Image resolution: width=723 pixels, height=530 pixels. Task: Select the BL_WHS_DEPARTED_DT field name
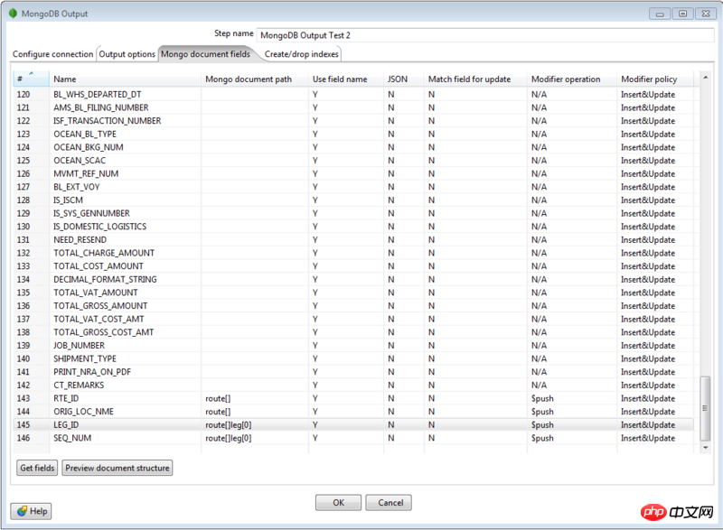[98, 95]
